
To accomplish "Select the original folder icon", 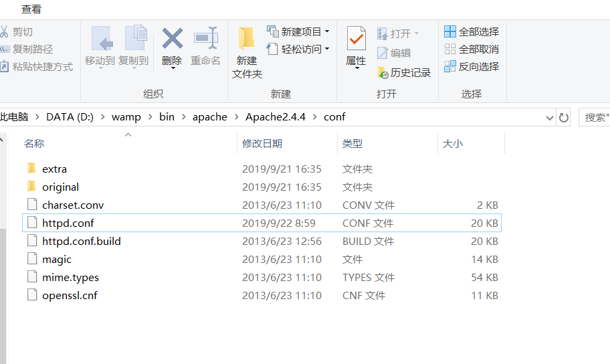I will point(32,187).
